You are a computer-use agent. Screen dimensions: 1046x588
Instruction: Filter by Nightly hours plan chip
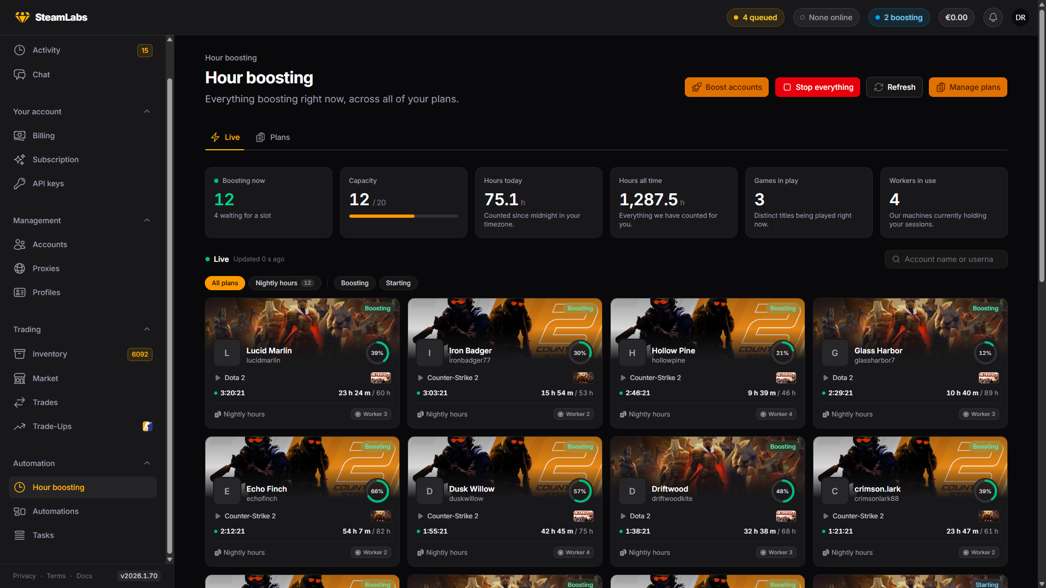[285, 283]
